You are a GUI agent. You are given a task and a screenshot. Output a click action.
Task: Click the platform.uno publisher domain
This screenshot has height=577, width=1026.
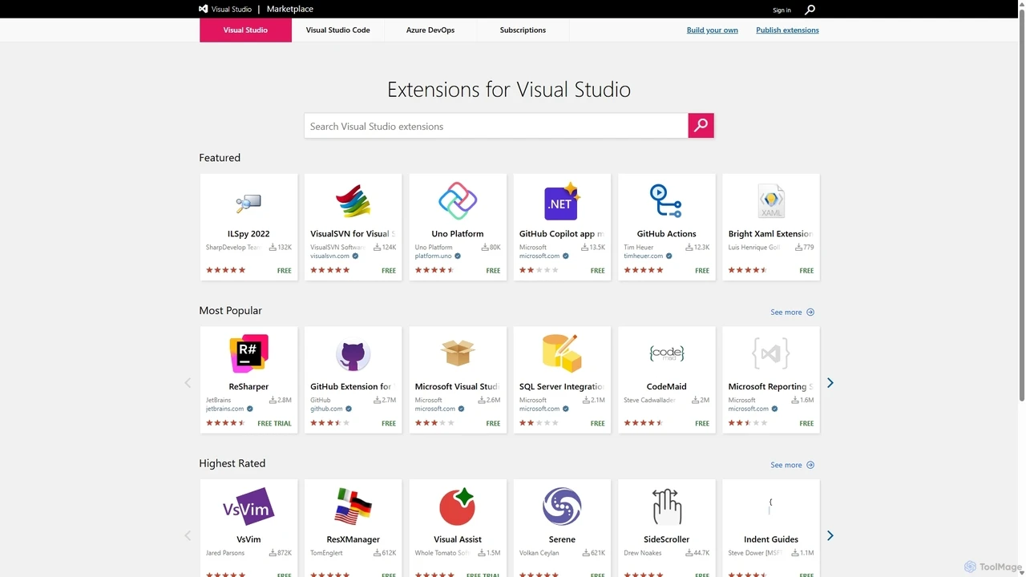pyautogui.click(x=433, y=256)
